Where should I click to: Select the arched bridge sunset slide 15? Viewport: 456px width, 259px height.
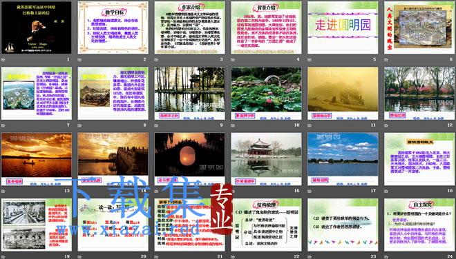(189, 159)
